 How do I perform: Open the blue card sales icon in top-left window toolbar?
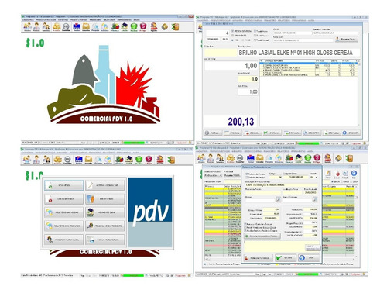tap(77, 26)
